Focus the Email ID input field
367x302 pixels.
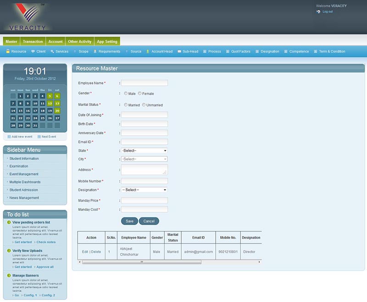(145, 142)
